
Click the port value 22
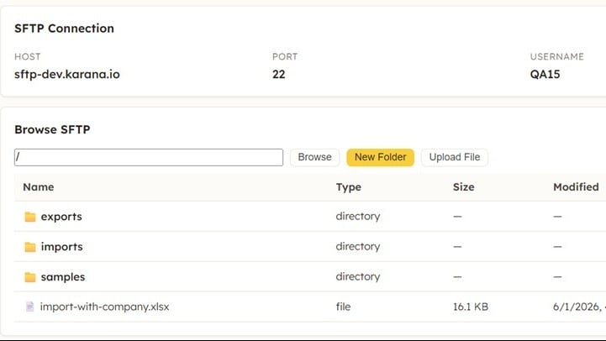pos(279,74)
